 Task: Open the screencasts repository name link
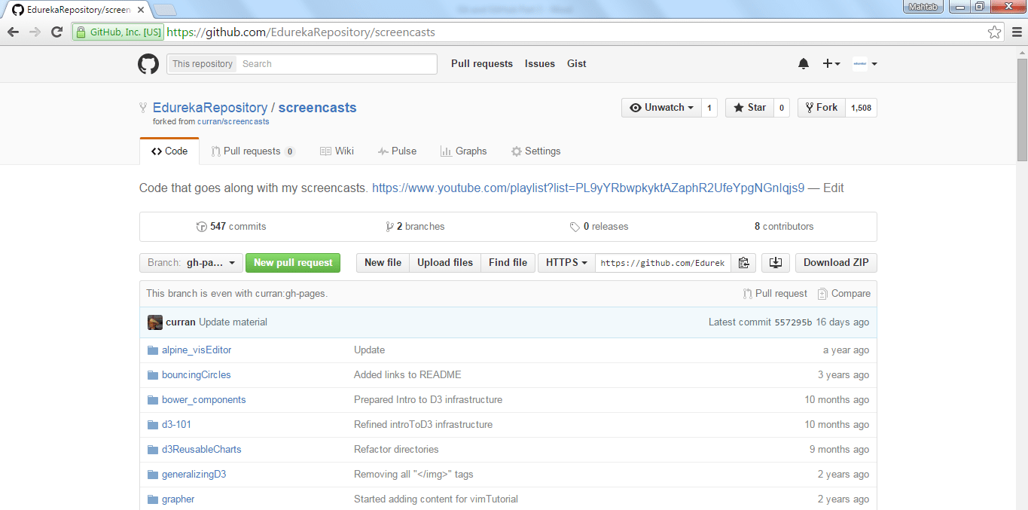pos(318,108)
